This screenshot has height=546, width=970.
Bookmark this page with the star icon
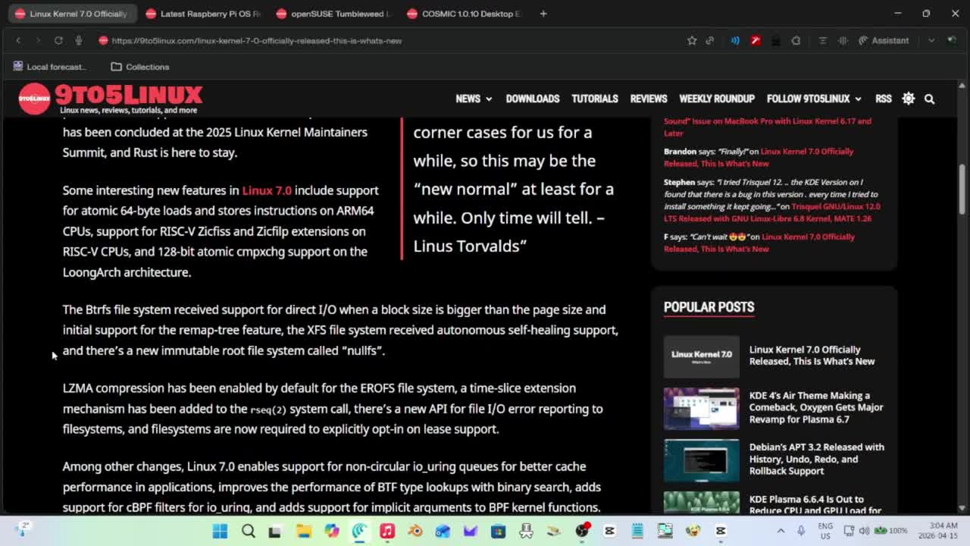[x=691, y=40]
